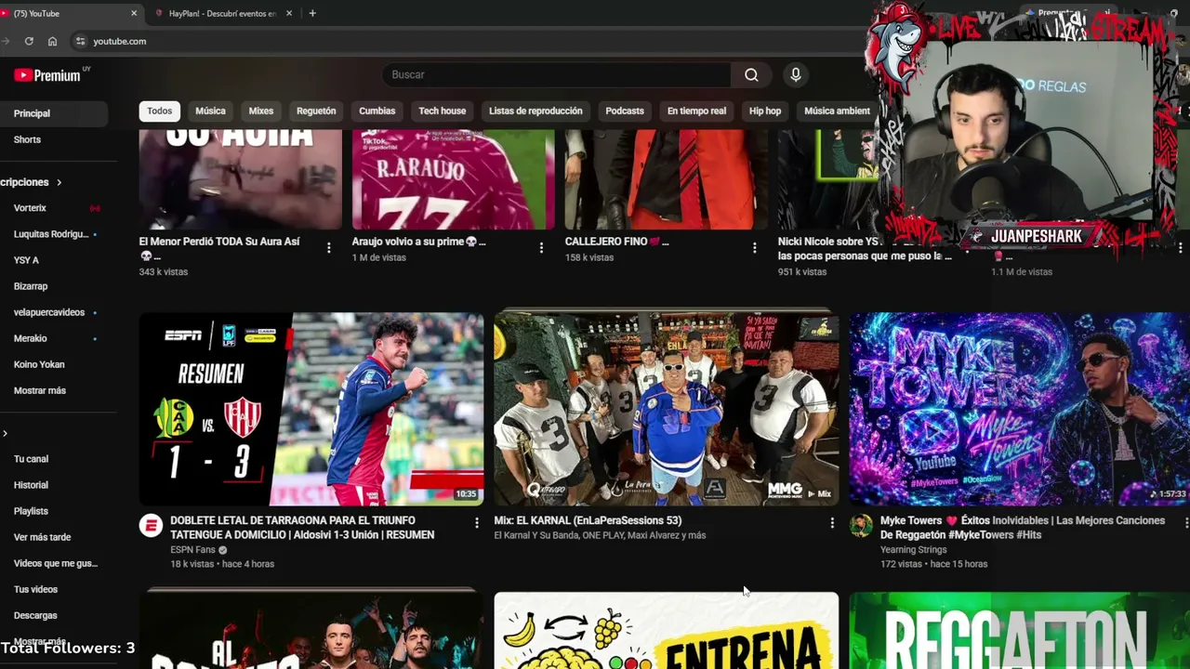Open site info icon beside youtube.com

point(80,41)
